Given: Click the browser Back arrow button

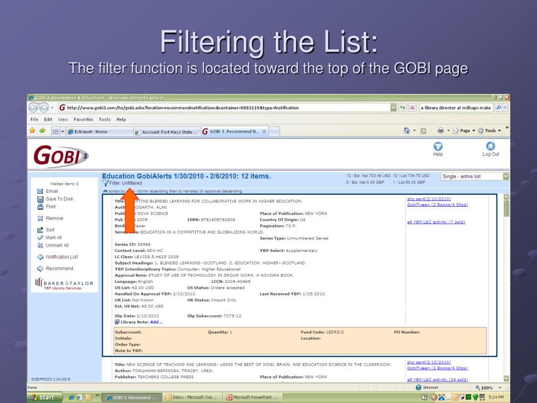Looking at the screenshot, I should pos(33,108).
